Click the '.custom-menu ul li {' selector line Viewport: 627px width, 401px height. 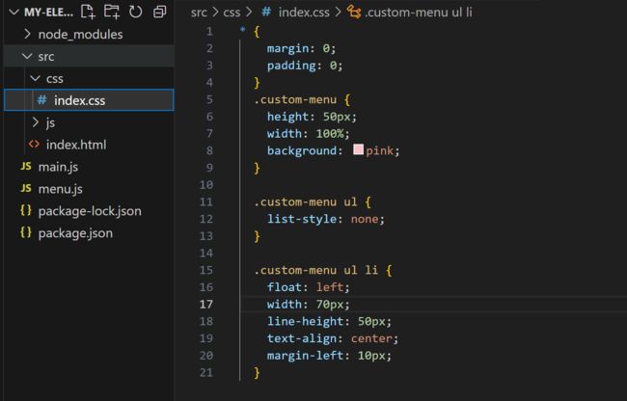click(323, 270)
